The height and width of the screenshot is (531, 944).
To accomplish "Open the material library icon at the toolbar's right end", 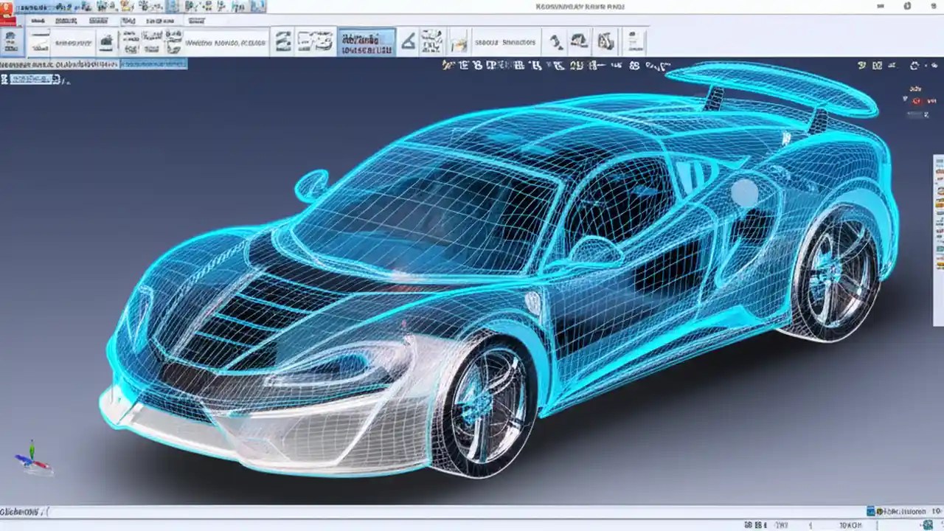I will click(x=634, y=42).
